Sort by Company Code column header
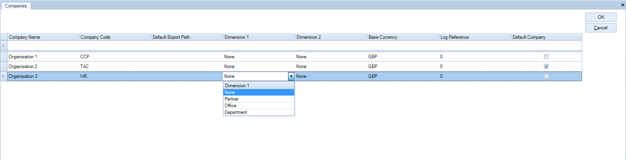 pos(115,37)
